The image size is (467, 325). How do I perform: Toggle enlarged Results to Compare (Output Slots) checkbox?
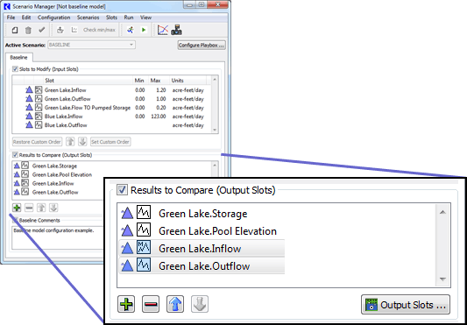(x=122, y=190)
